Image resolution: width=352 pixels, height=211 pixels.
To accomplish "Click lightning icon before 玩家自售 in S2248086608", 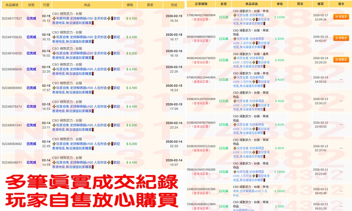I will (x=54, y=69).
